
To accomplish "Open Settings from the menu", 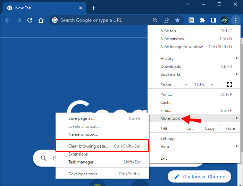I will click(194, 139).
